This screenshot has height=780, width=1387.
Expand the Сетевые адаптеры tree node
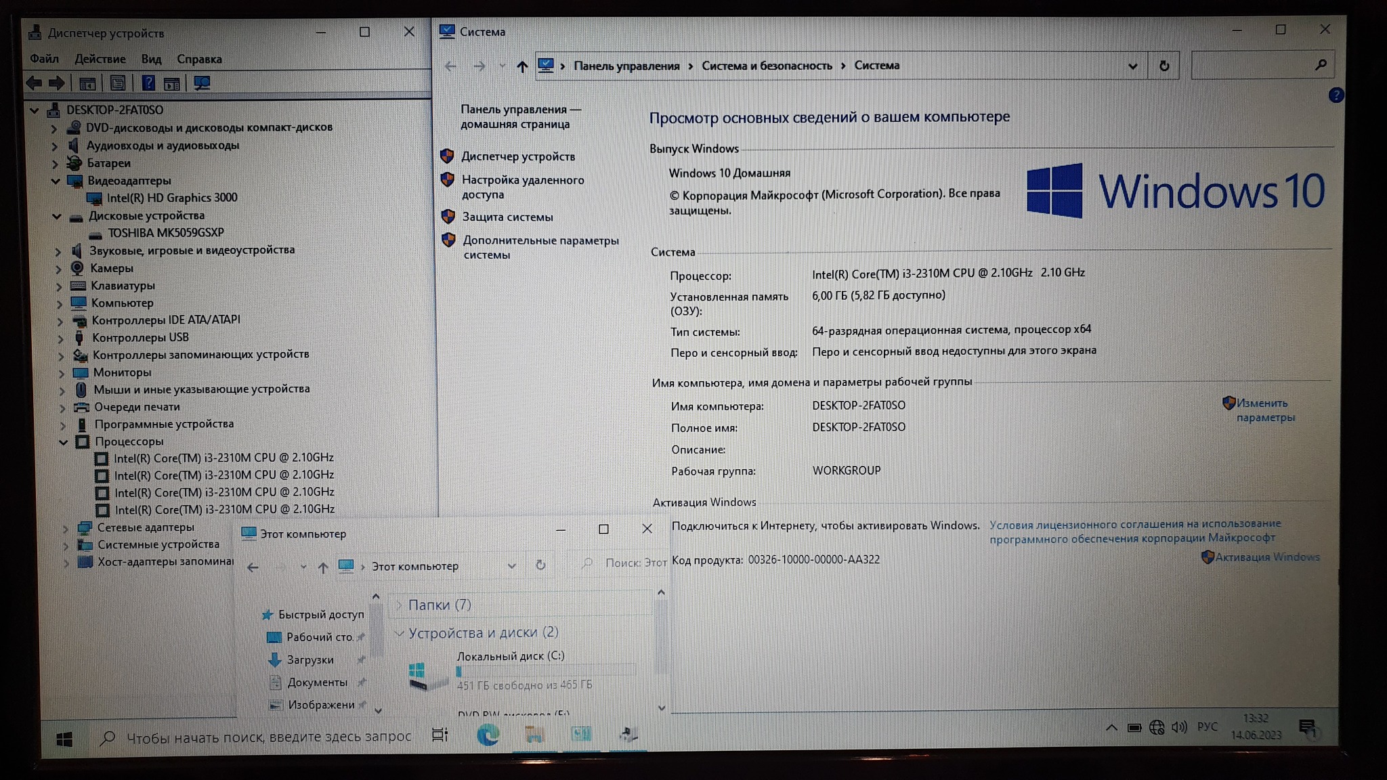pyautogui.click(x=66, y=528)
